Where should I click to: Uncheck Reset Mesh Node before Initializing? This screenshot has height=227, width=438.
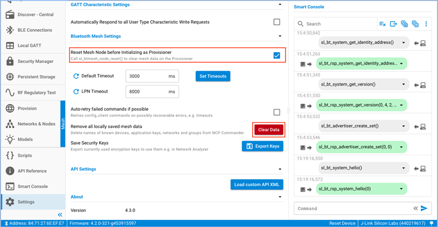[277, 55]
